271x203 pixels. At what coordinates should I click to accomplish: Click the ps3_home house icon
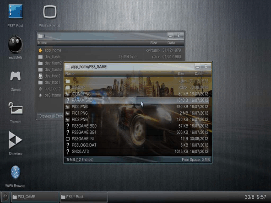pyautogui.click(x=40, y=95)
